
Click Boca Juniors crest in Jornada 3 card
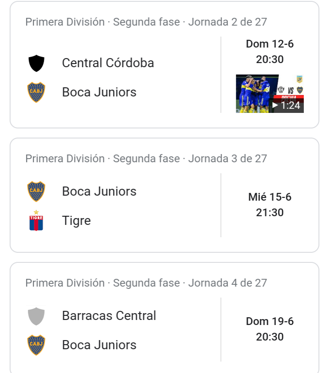[36, 192]
